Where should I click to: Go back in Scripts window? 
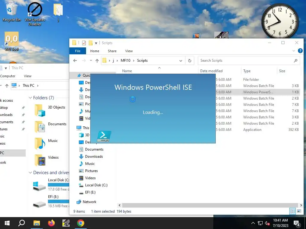point(75,61)
